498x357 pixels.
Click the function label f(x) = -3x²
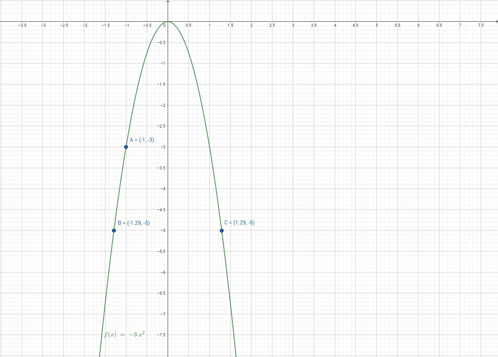point(125,335)
